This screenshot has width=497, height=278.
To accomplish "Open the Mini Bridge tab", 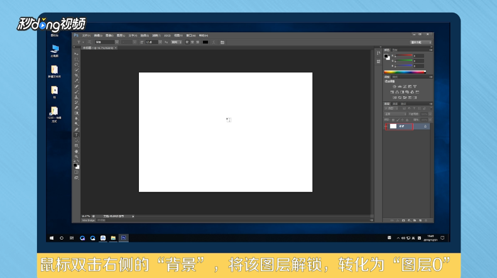I will click(x=89, y=220).
